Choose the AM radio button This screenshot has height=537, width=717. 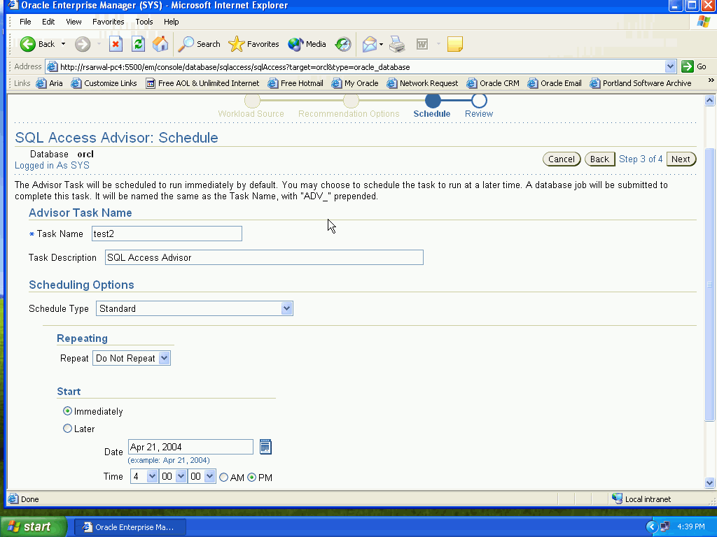click(x=224, y=478)
